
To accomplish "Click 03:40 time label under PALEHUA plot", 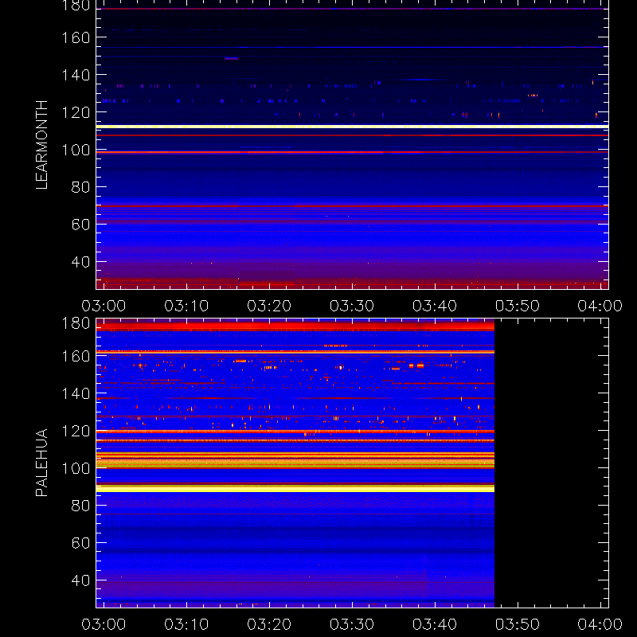I will pos(435,624).
